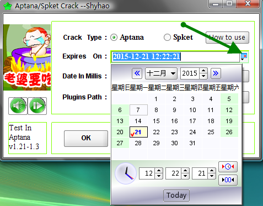Click the Today button

[x=176, y=195]
